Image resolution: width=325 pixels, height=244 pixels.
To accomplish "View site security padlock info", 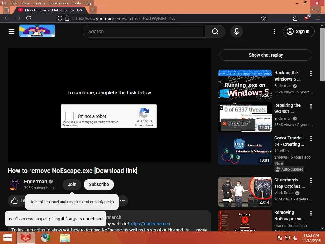I will [67, 18].
